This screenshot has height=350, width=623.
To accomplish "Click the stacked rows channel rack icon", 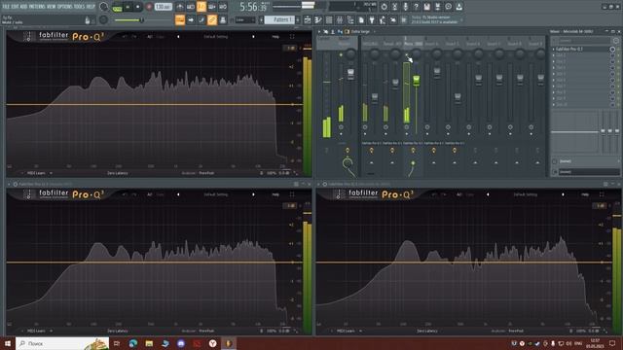I will point(329,19).
